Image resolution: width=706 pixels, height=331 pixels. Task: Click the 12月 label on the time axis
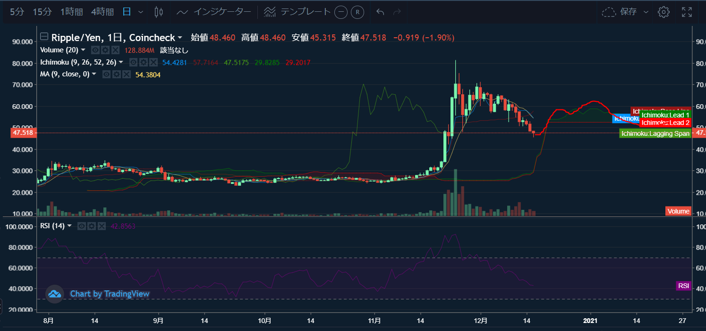click(x=481, y=320)
